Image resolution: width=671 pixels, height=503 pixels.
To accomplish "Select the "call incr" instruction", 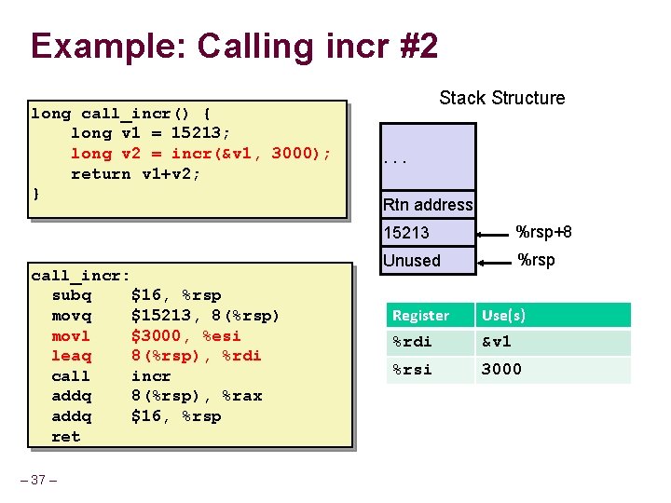I will [111, 376].
